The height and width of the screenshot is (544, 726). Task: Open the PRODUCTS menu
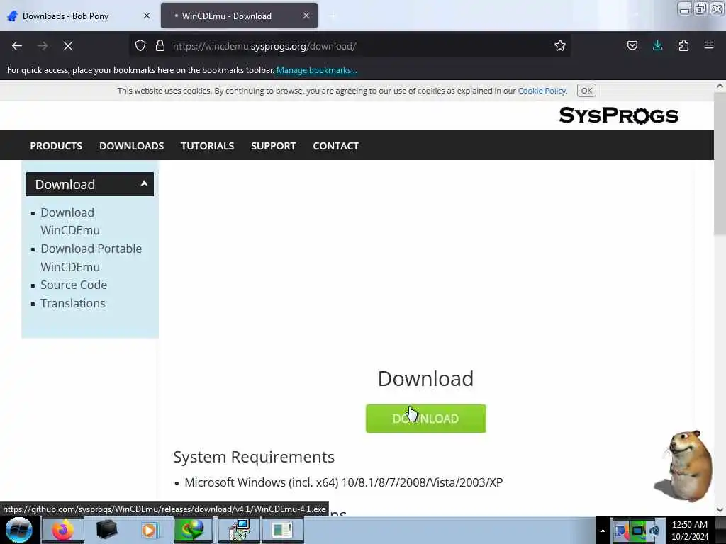pyautogui.click(x=56, y=146)
